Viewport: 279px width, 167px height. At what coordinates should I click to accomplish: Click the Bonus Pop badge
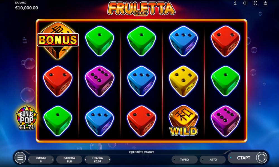[27, 118]
